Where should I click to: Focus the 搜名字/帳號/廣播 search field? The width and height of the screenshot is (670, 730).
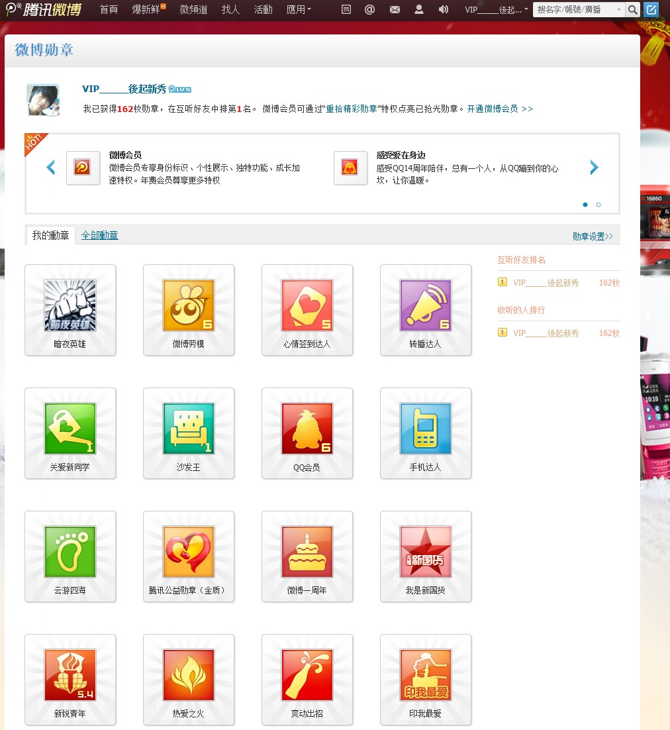574,9
